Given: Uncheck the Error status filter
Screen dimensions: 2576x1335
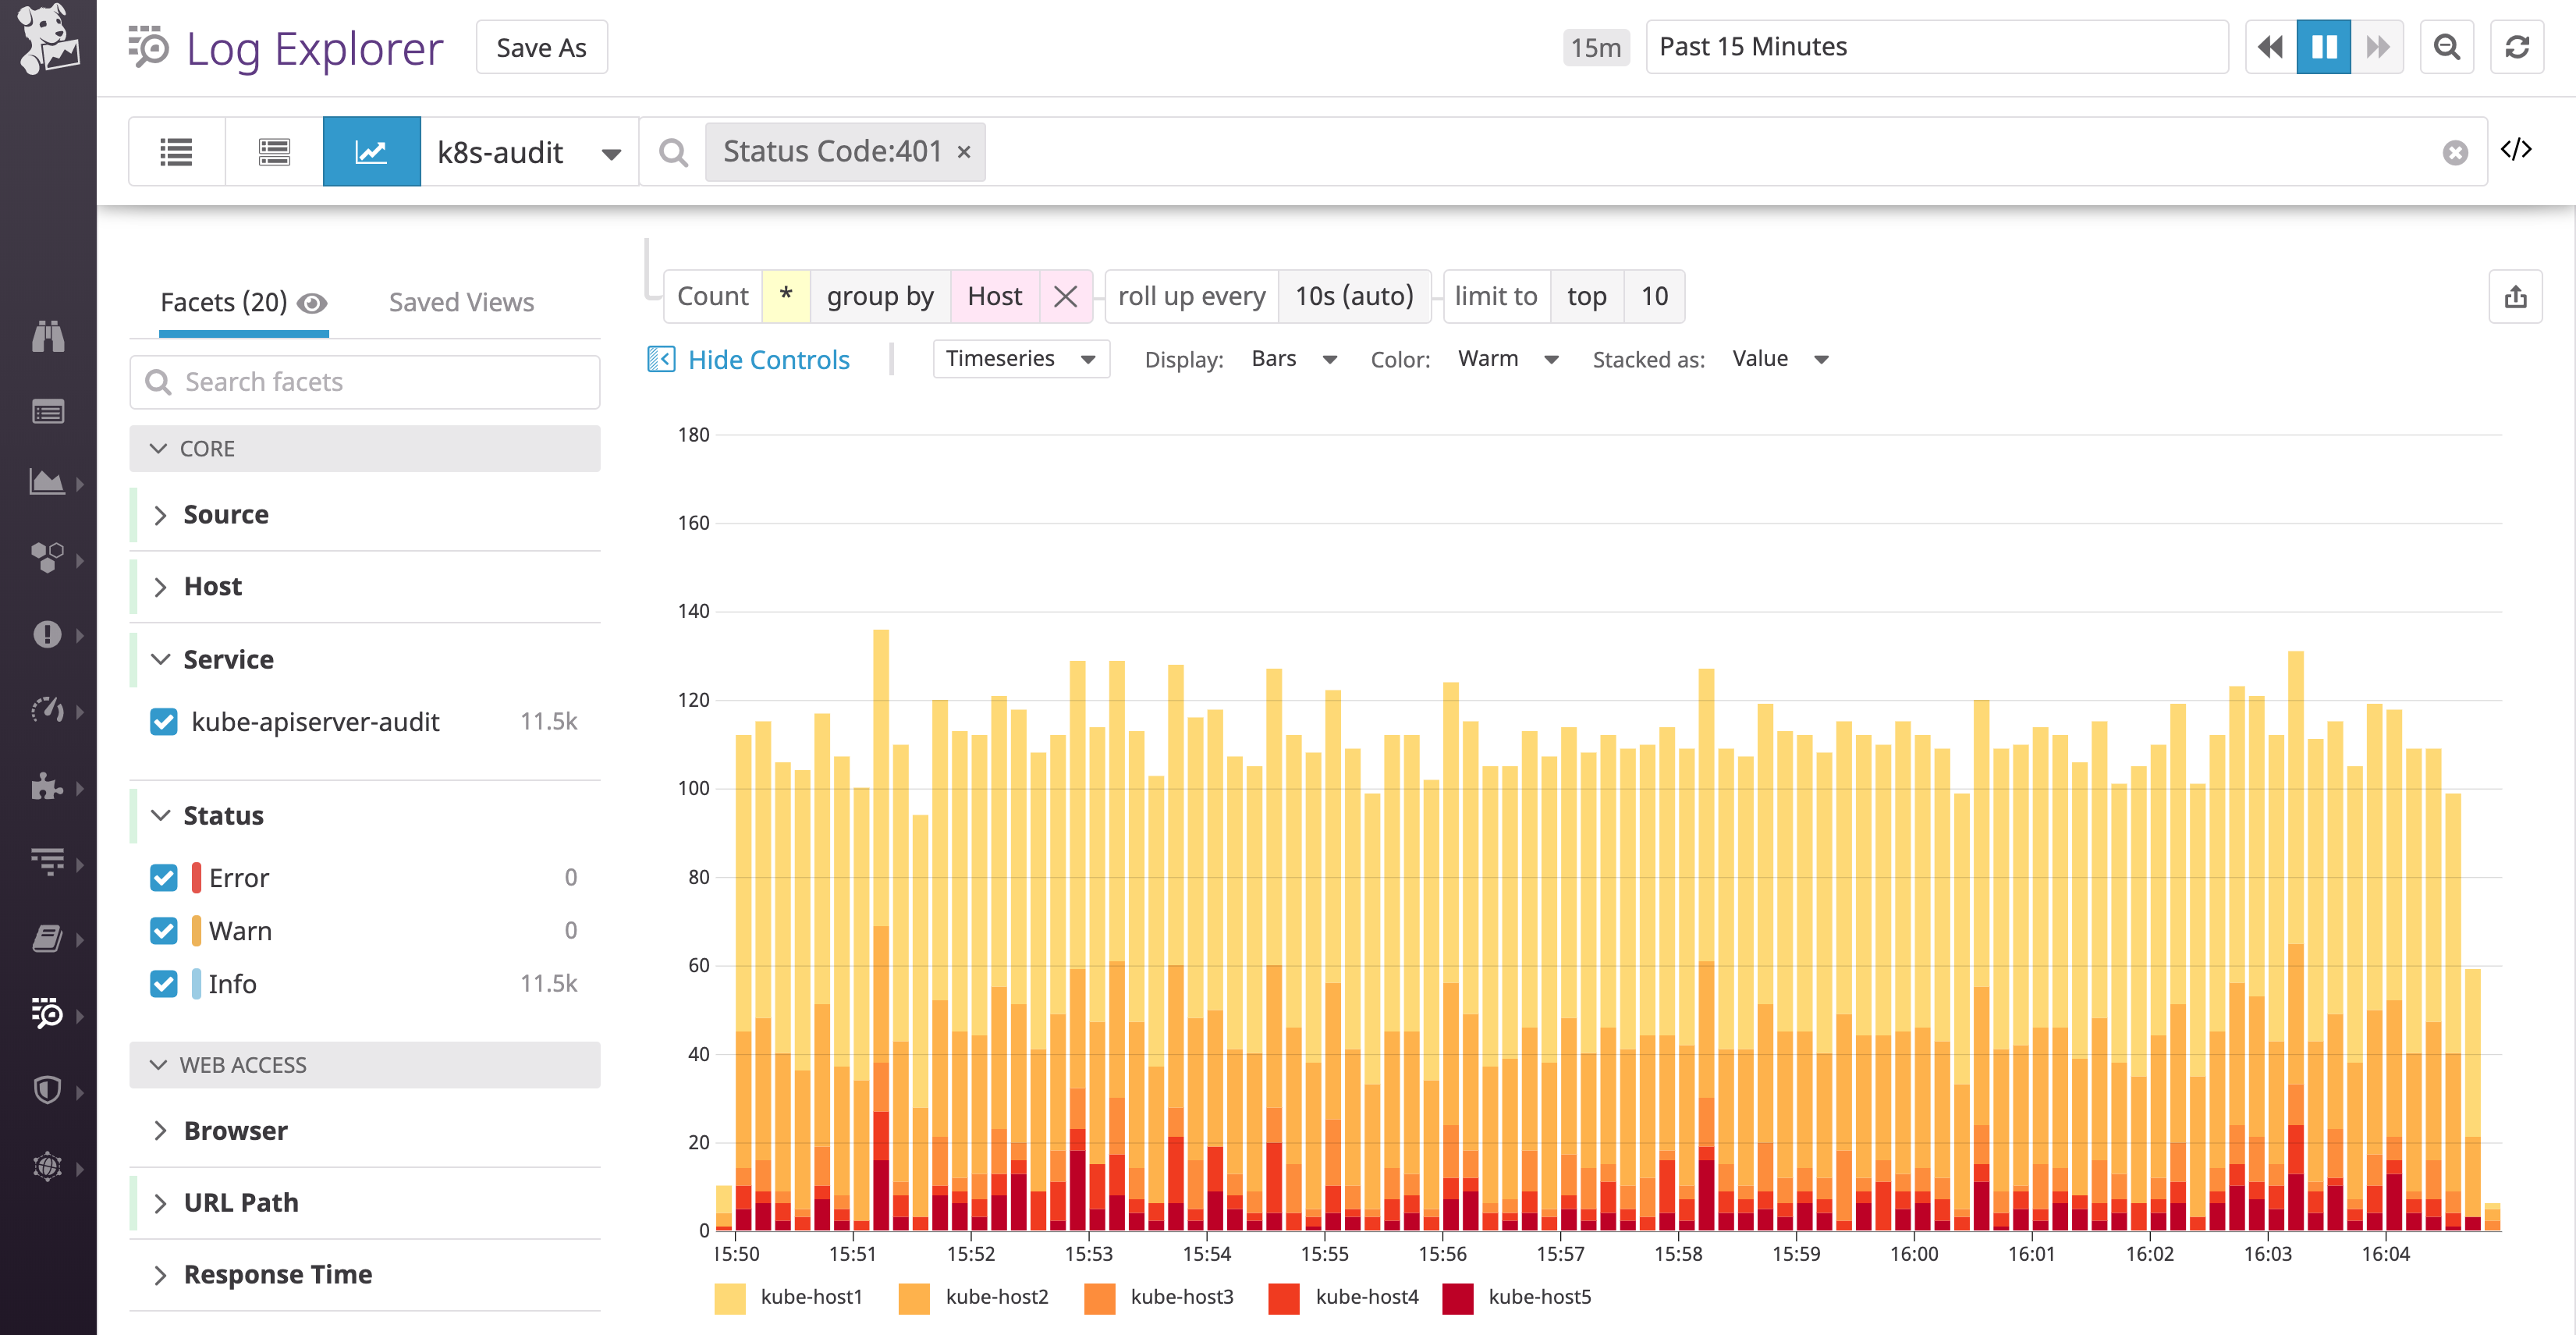Looking at the screenshot, I should pos(163,877).
